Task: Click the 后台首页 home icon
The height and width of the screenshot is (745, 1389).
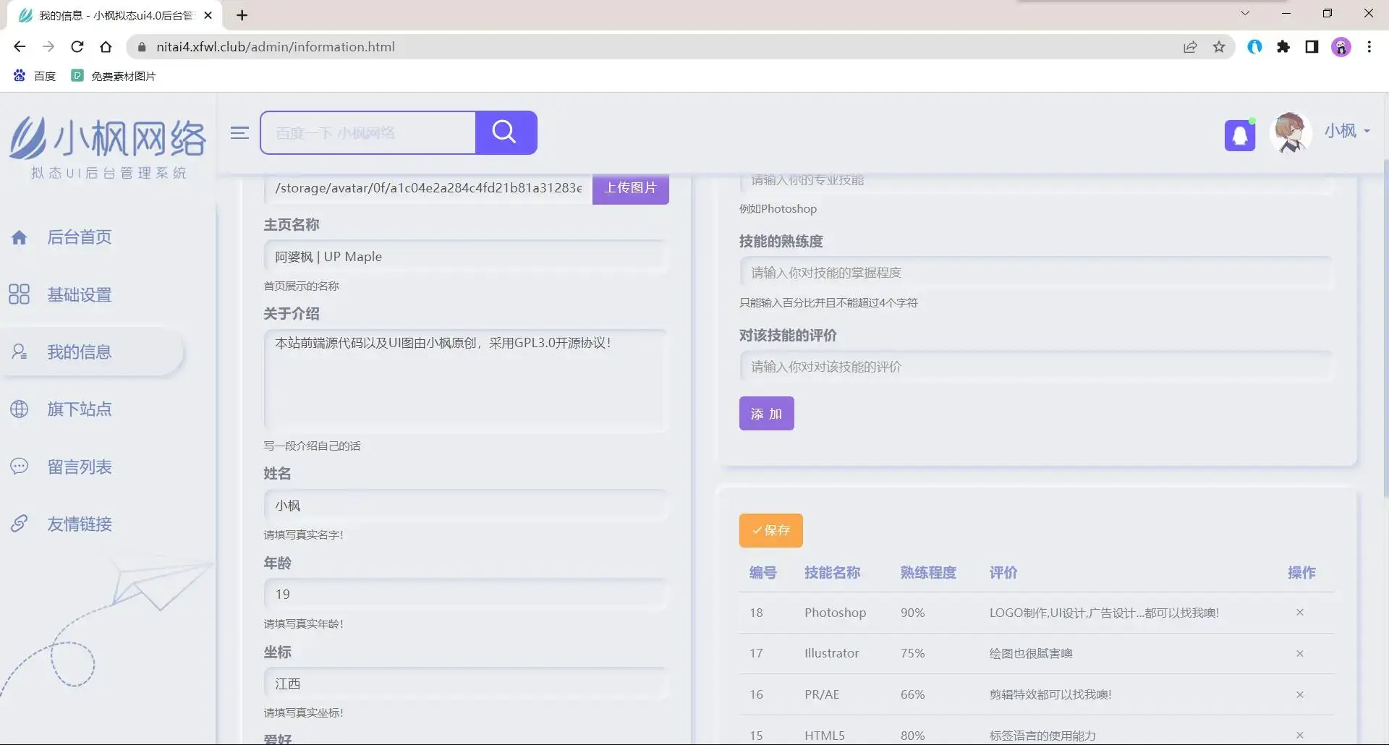Action: [20, 237]
